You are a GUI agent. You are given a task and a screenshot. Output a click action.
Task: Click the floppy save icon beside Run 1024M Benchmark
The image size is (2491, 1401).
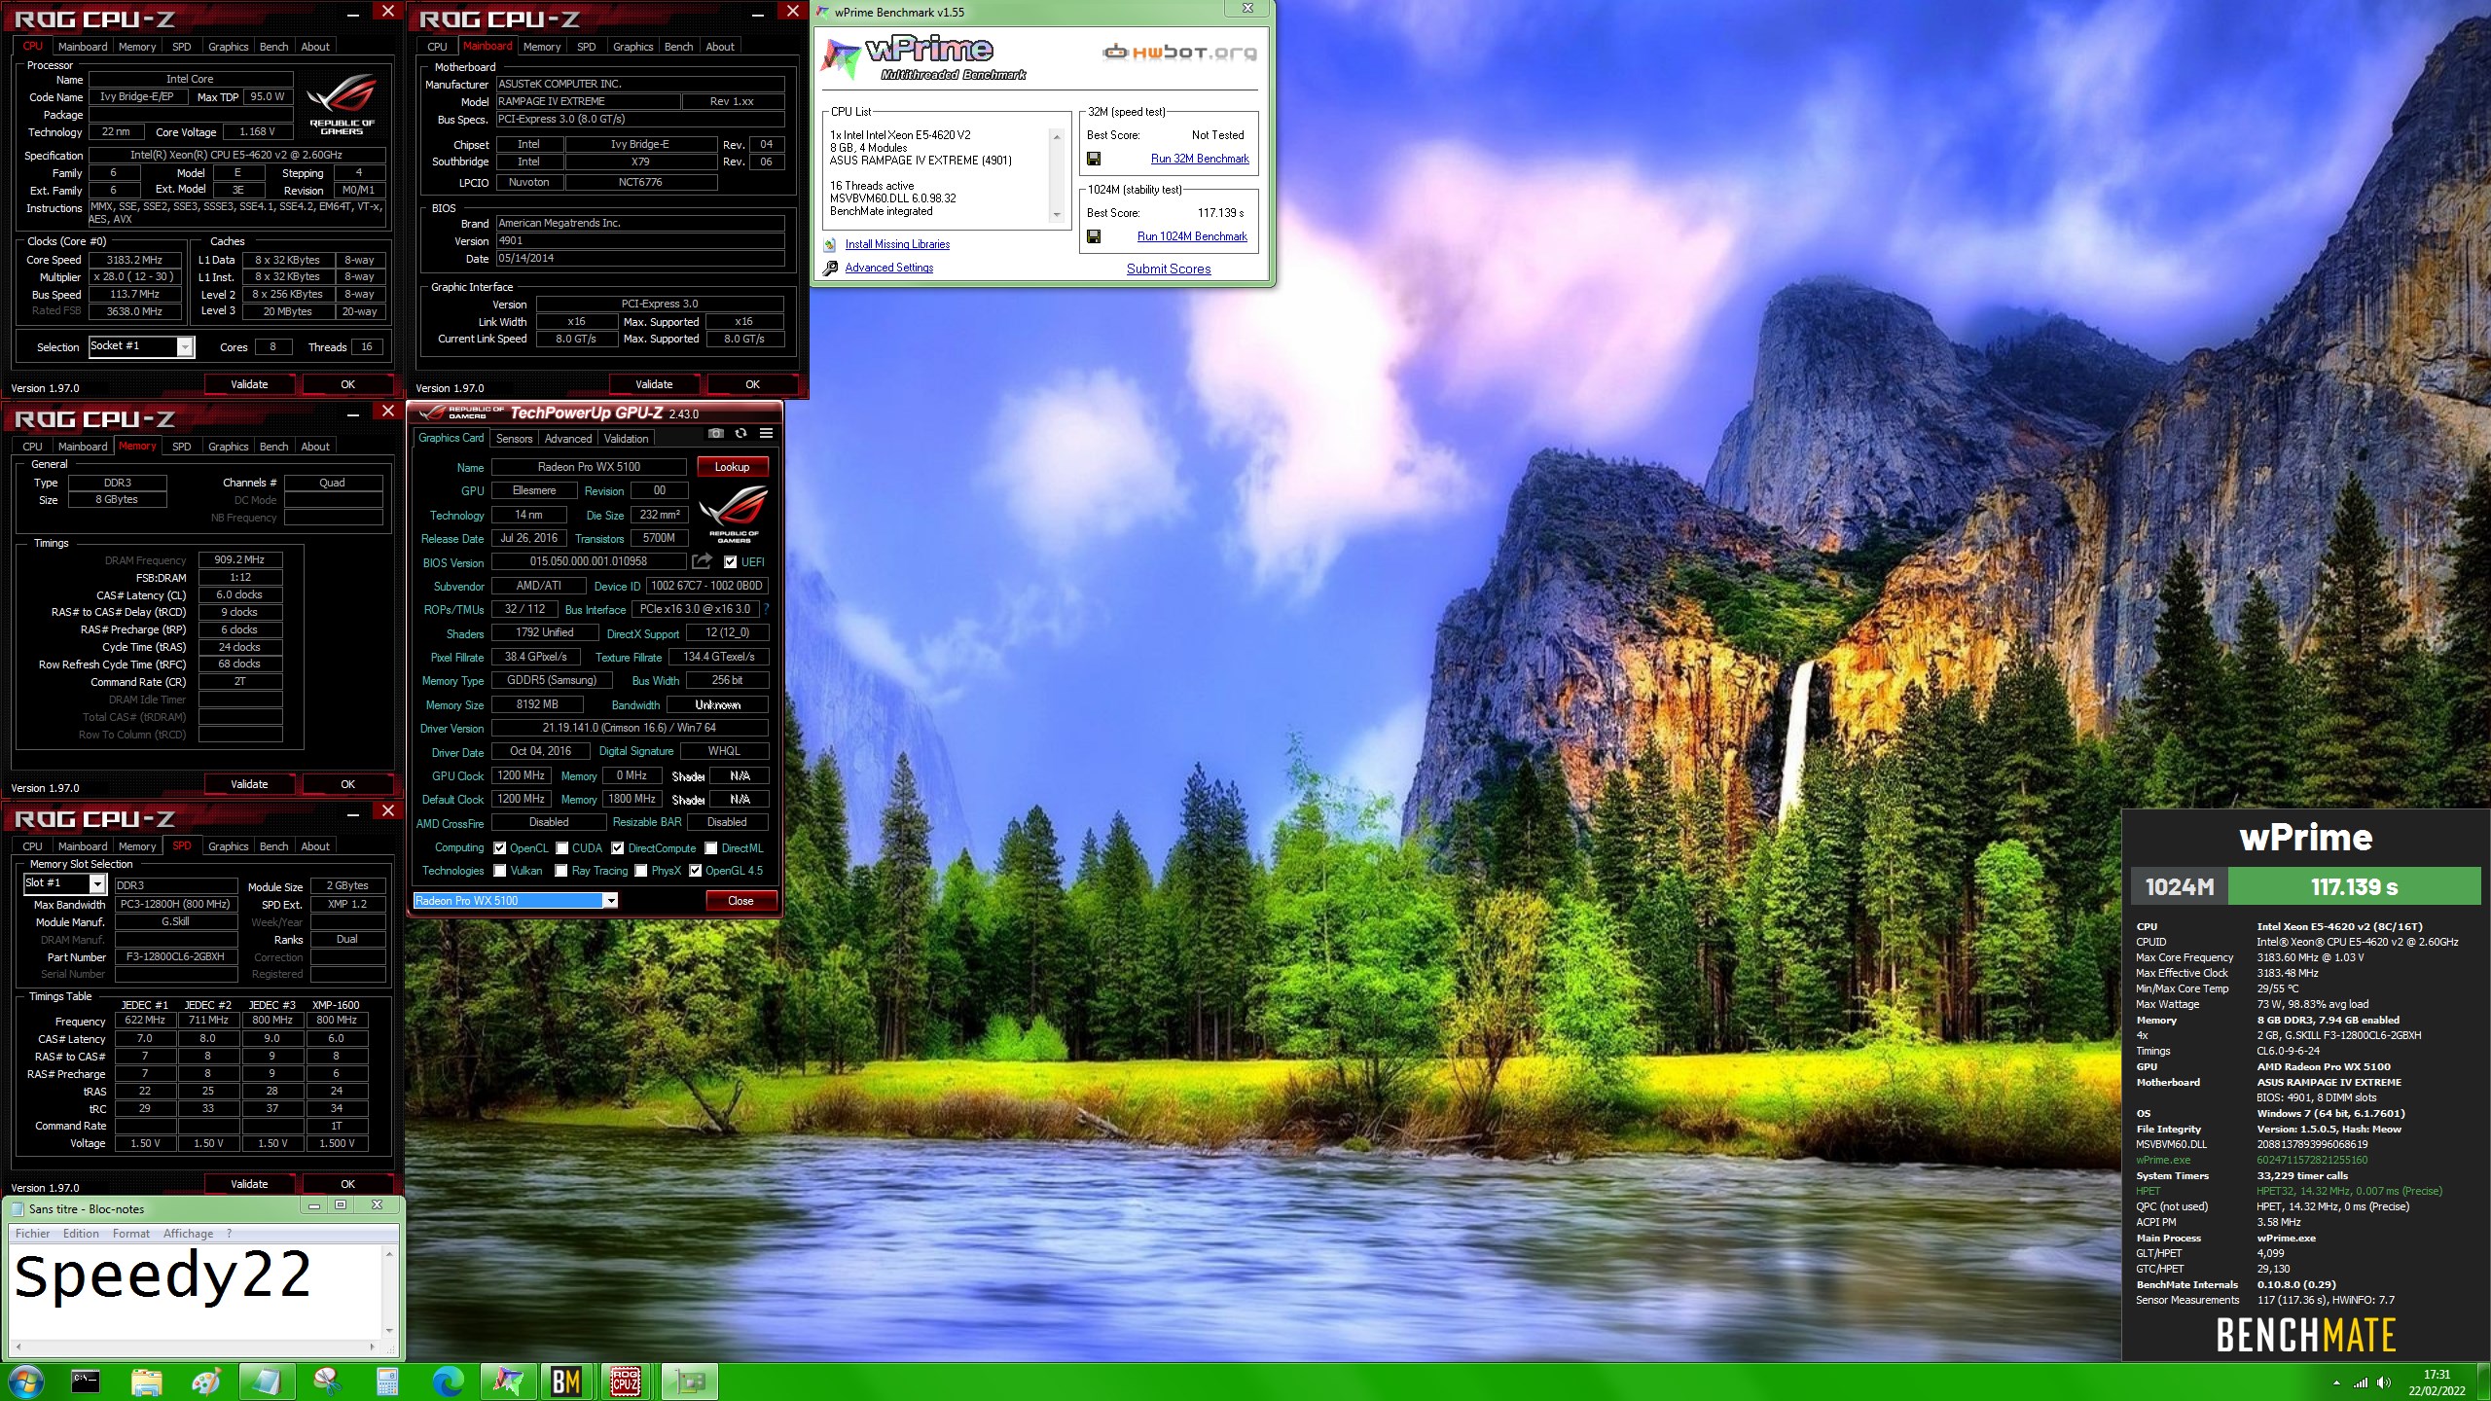[1094, 236]
